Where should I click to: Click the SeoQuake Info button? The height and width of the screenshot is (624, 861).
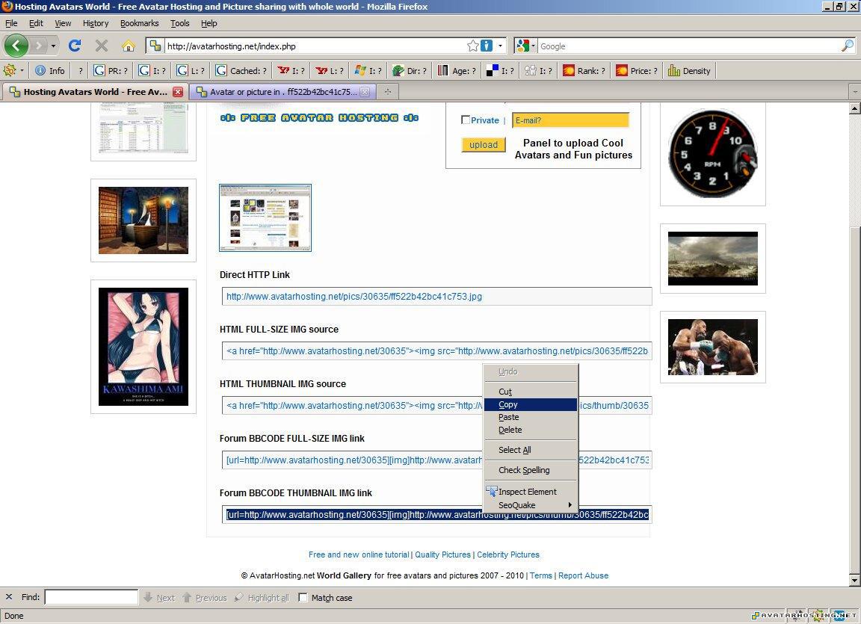pyautogui.click(x=50, y=71)
